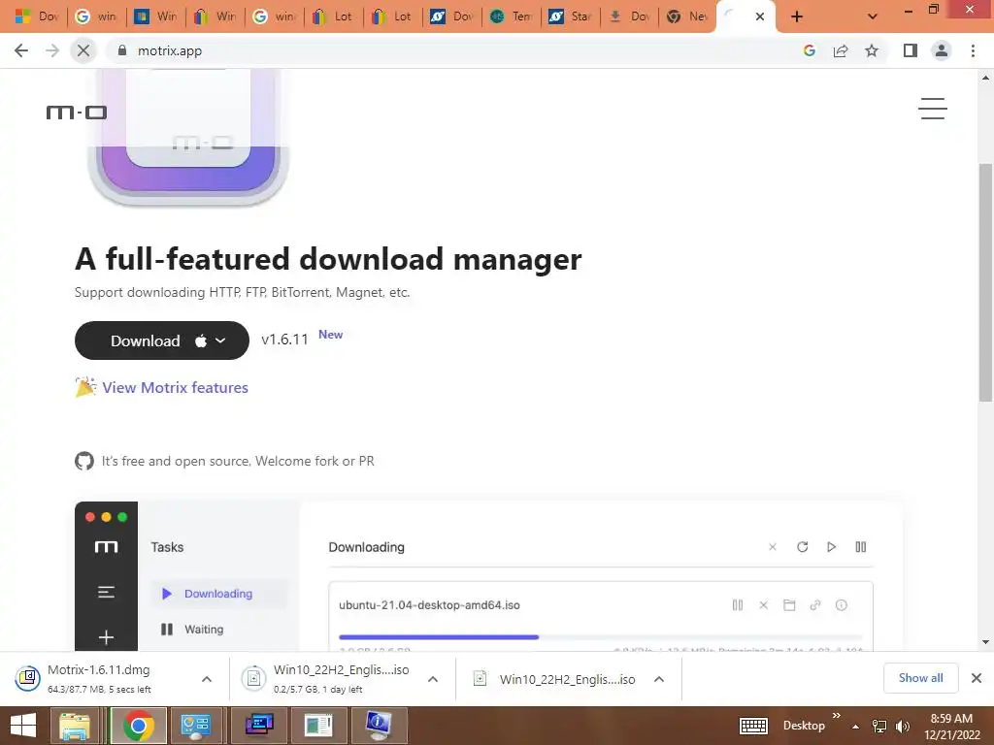Click the Motrix m-o logo

[76, 113]
